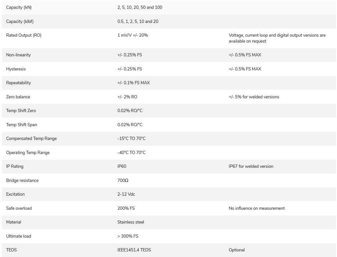Select the Capacity (klbf) label
Viewport: 337px width, 257px height.
tap(20, 22)
